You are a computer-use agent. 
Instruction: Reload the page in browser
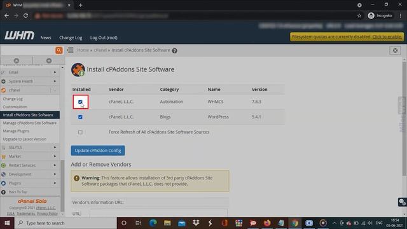[25, 15]
